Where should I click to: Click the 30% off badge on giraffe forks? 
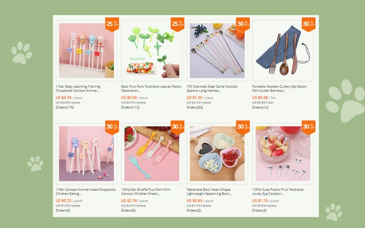[177, 127]
